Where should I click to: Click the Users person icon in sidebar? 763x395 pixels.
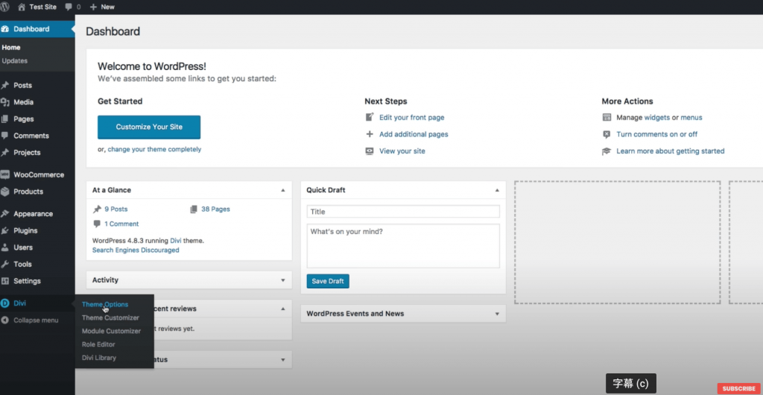coord(5,247)
